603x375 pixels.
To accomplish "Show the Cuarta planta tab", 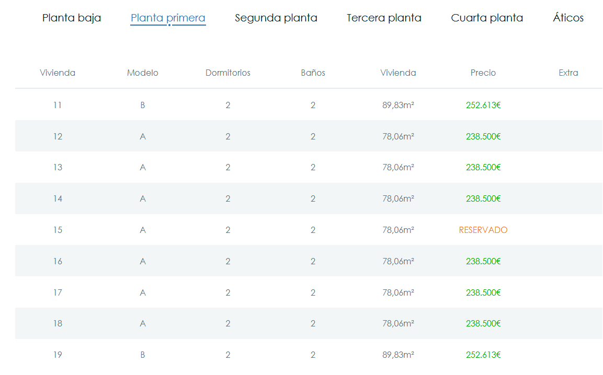I will click(487, 18).
